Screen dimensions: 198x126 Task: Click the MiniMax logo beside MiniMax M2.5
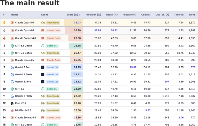point(12,111)
